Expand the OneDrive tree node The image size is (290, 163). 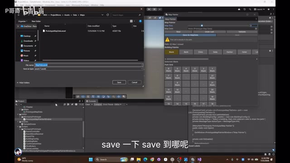(x=18, y=26)
